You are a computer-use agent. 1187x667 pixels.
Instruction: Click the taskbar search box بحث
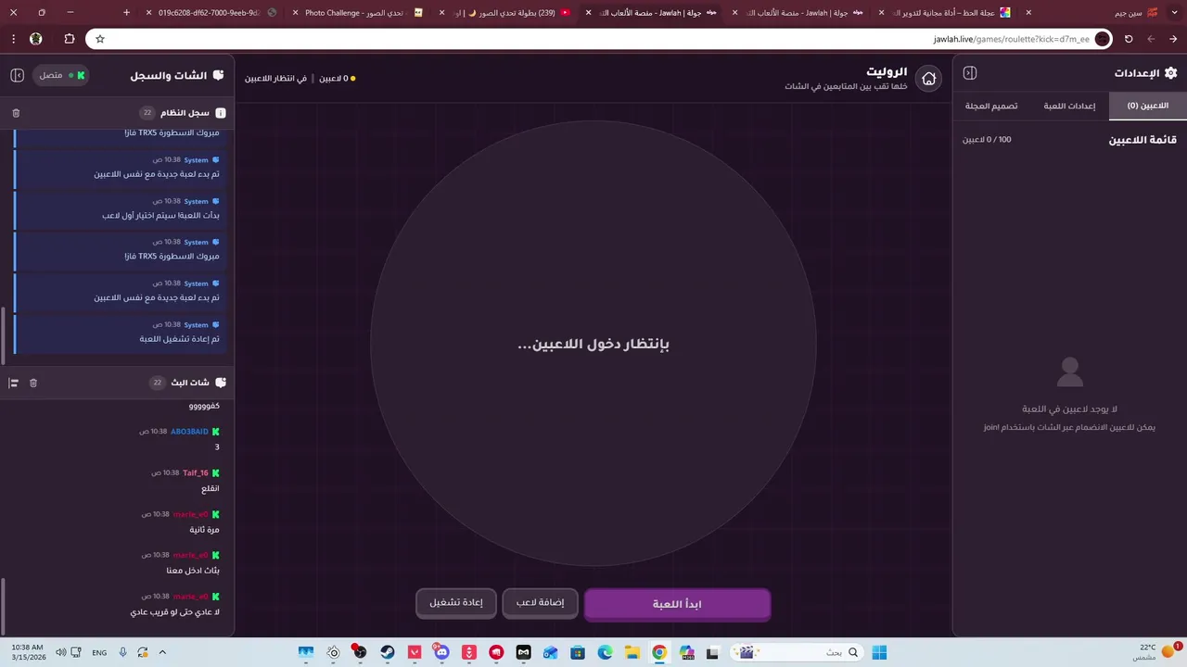coord(798,652)
